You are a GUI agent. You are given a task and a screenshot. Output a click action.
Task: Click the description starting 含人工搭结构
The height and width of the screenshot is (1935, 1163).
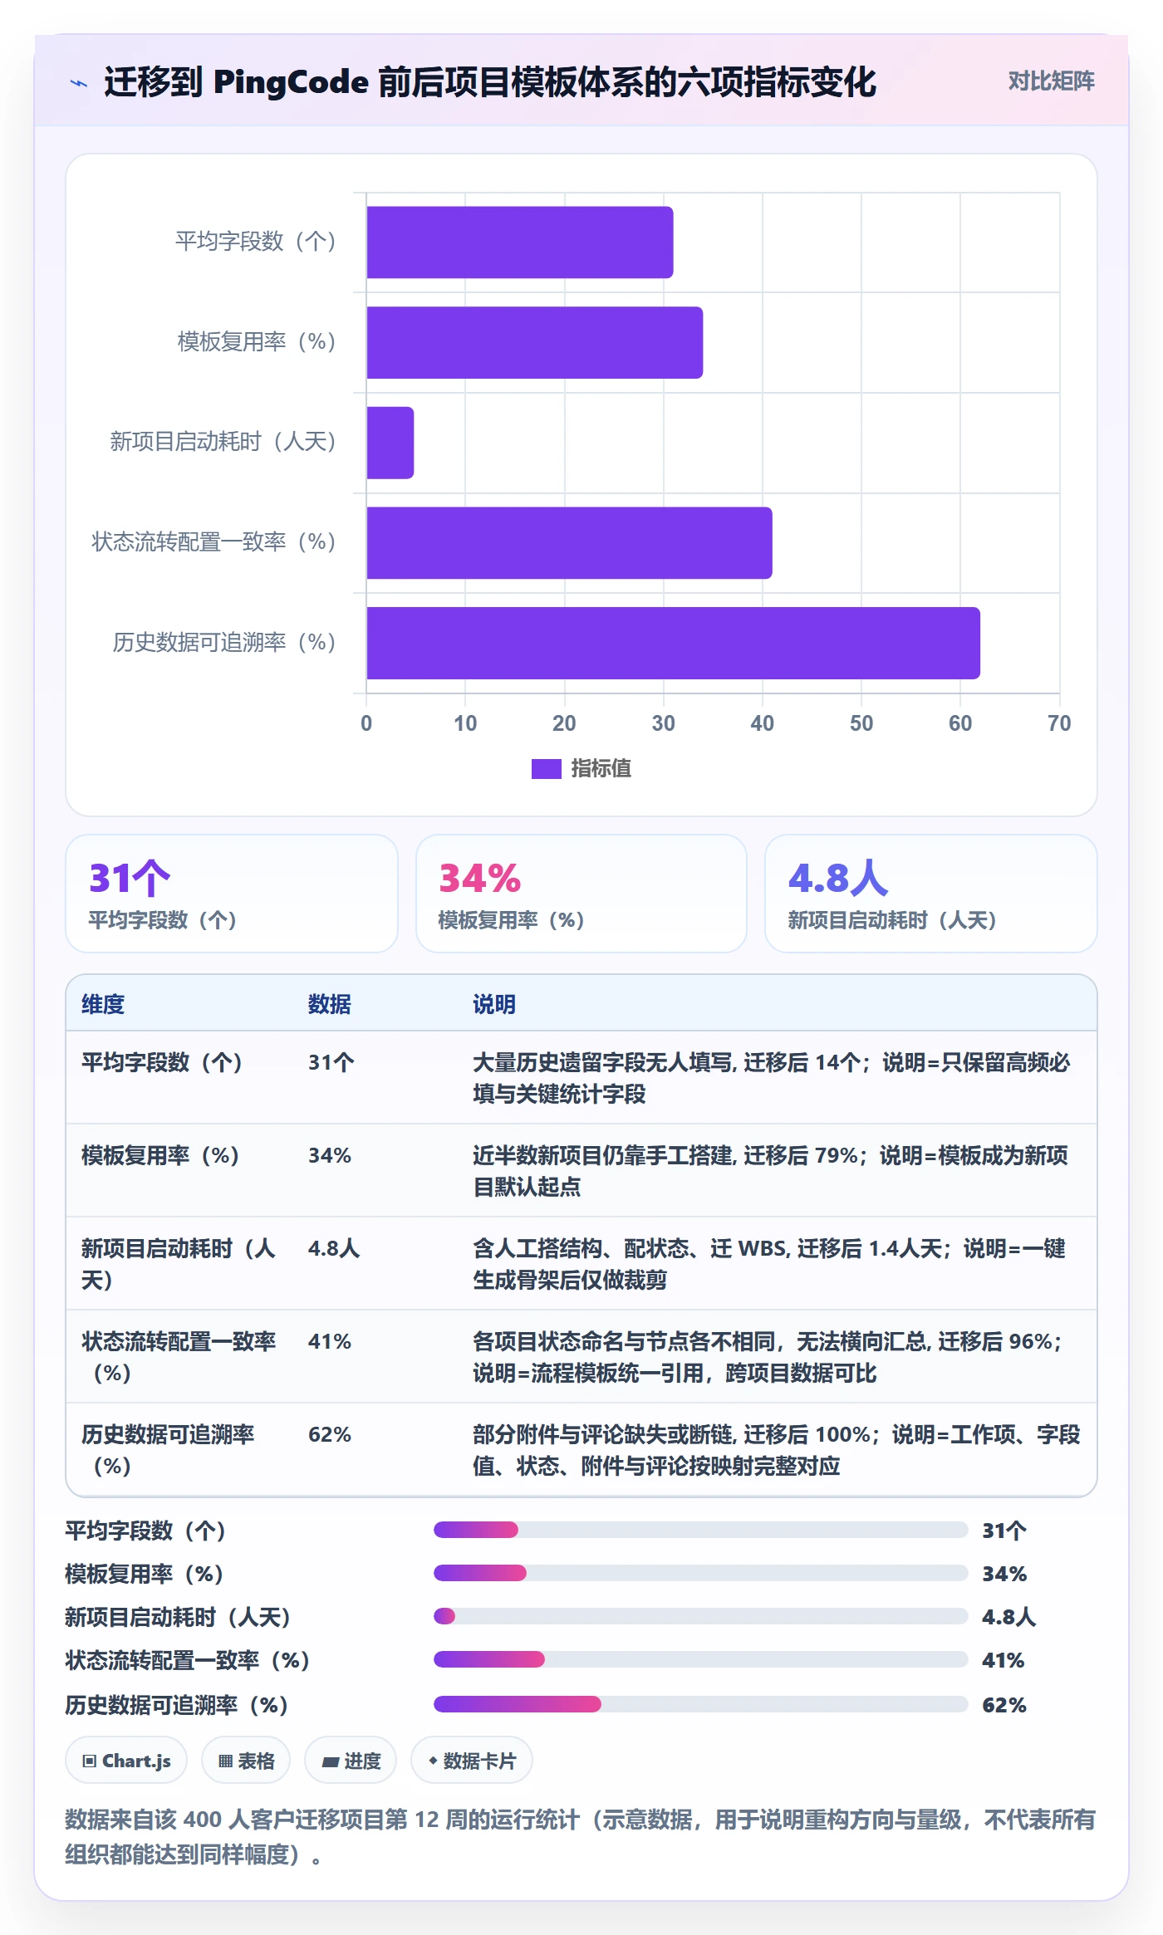coord(769,1264)
